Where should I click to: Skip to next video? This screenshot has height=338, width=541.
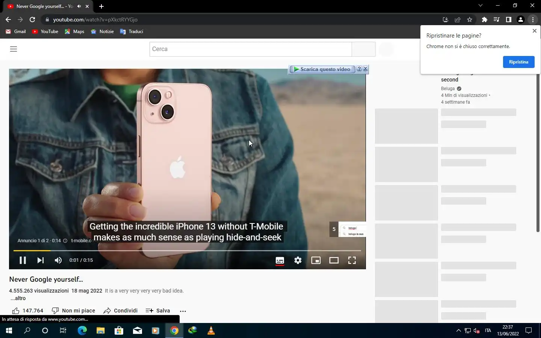click(x=41, y=260)
